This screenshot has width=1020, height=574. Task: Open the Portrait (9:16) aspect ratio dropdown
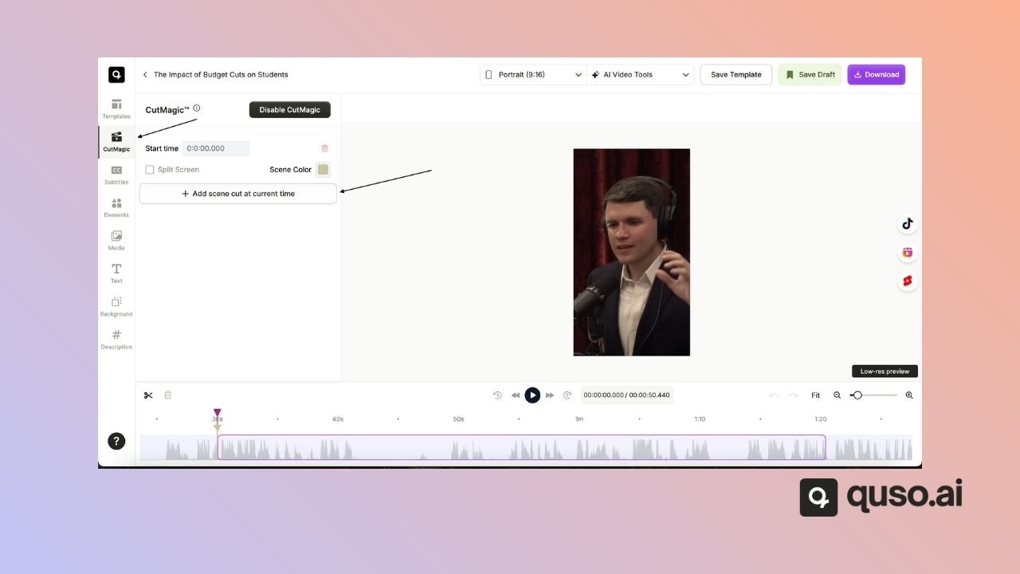click(532, 74)
